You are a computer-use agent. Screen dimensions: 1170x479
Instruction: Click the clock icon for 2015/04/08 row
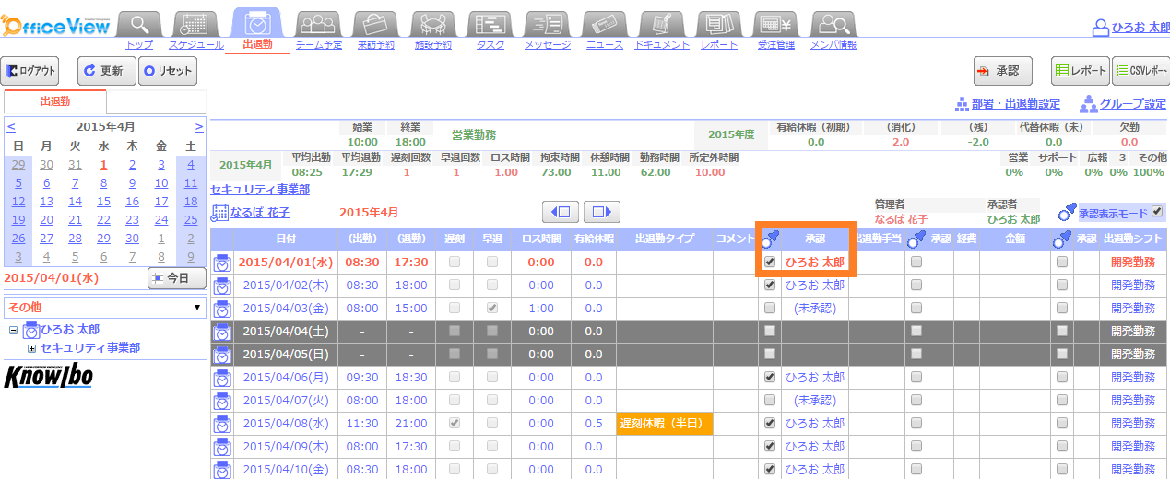tap(222, 424)
